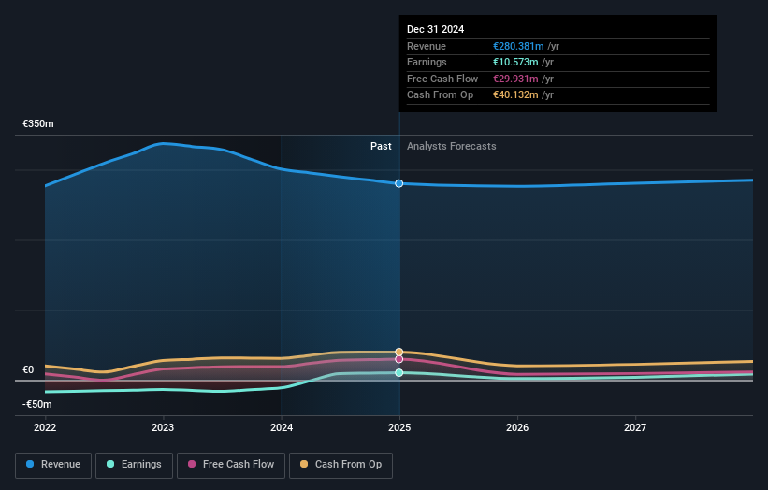
Task: Click the Dec 31 2024 tooltip date
Action: point(435,29)
